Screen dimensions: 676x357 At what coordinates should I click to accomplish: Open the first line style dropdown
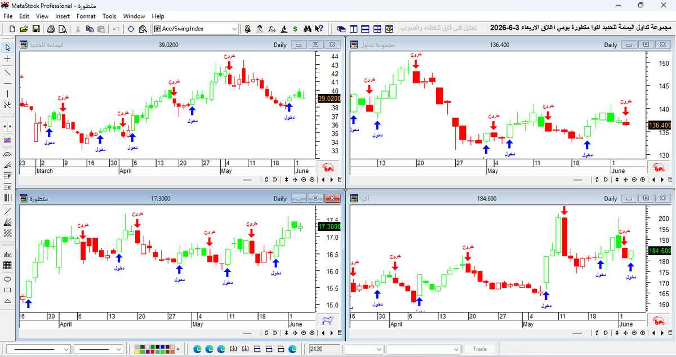(66, 349)
